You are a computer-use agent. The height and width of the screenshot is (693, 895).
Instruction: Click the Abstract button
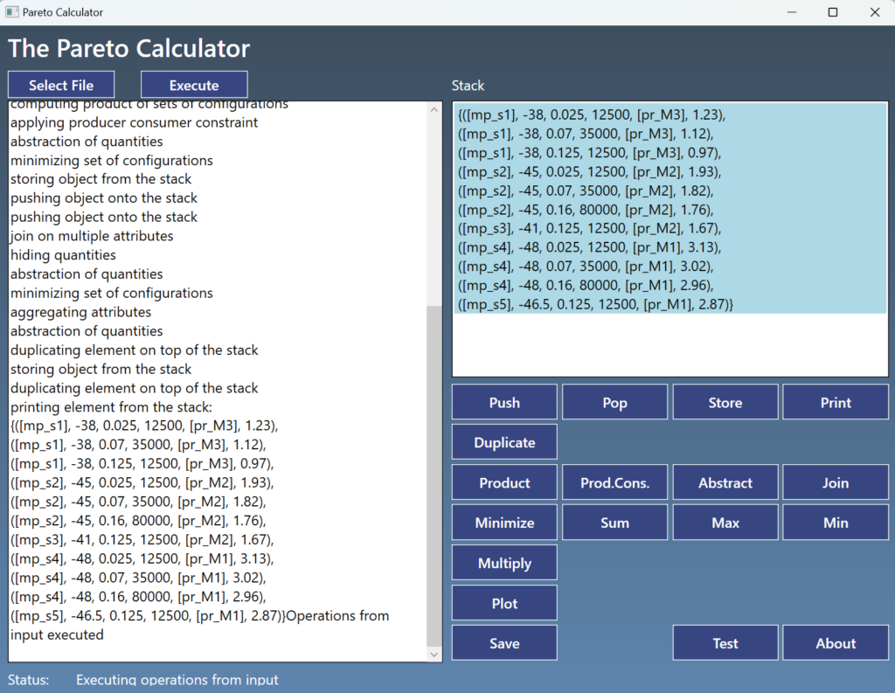click(725, 482)
